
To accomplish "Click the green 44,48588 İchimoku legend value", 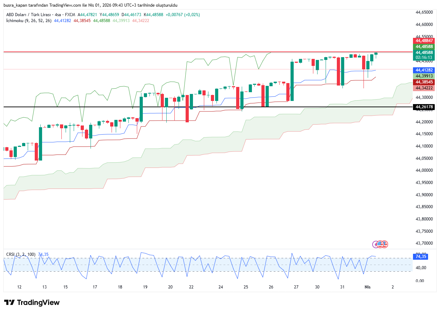I will pyautogui.click(x=101, y=21).
